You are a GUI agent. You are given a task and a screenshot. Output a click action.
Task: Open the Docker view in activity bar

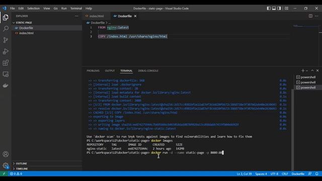6,85
